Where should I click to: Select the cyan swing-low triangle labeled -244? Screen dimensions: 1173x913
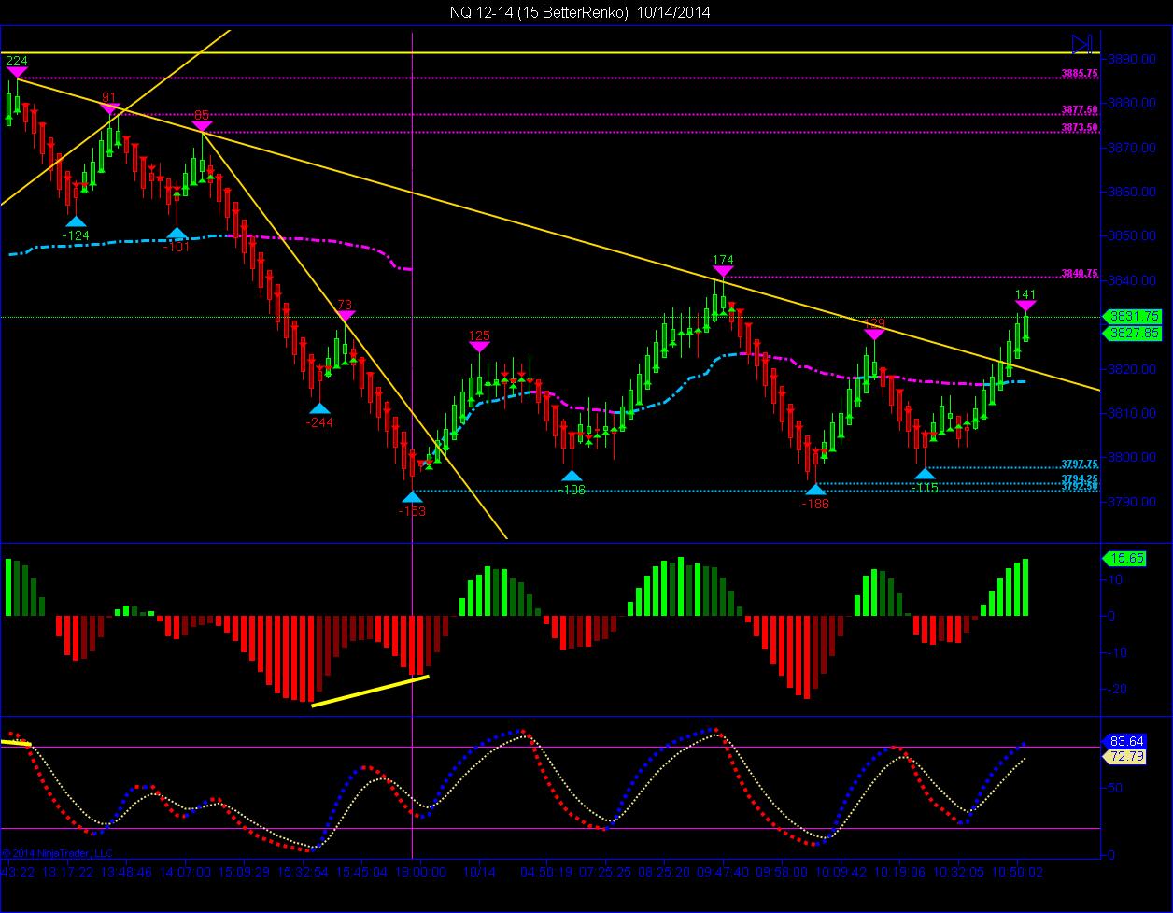click(319, 407)
